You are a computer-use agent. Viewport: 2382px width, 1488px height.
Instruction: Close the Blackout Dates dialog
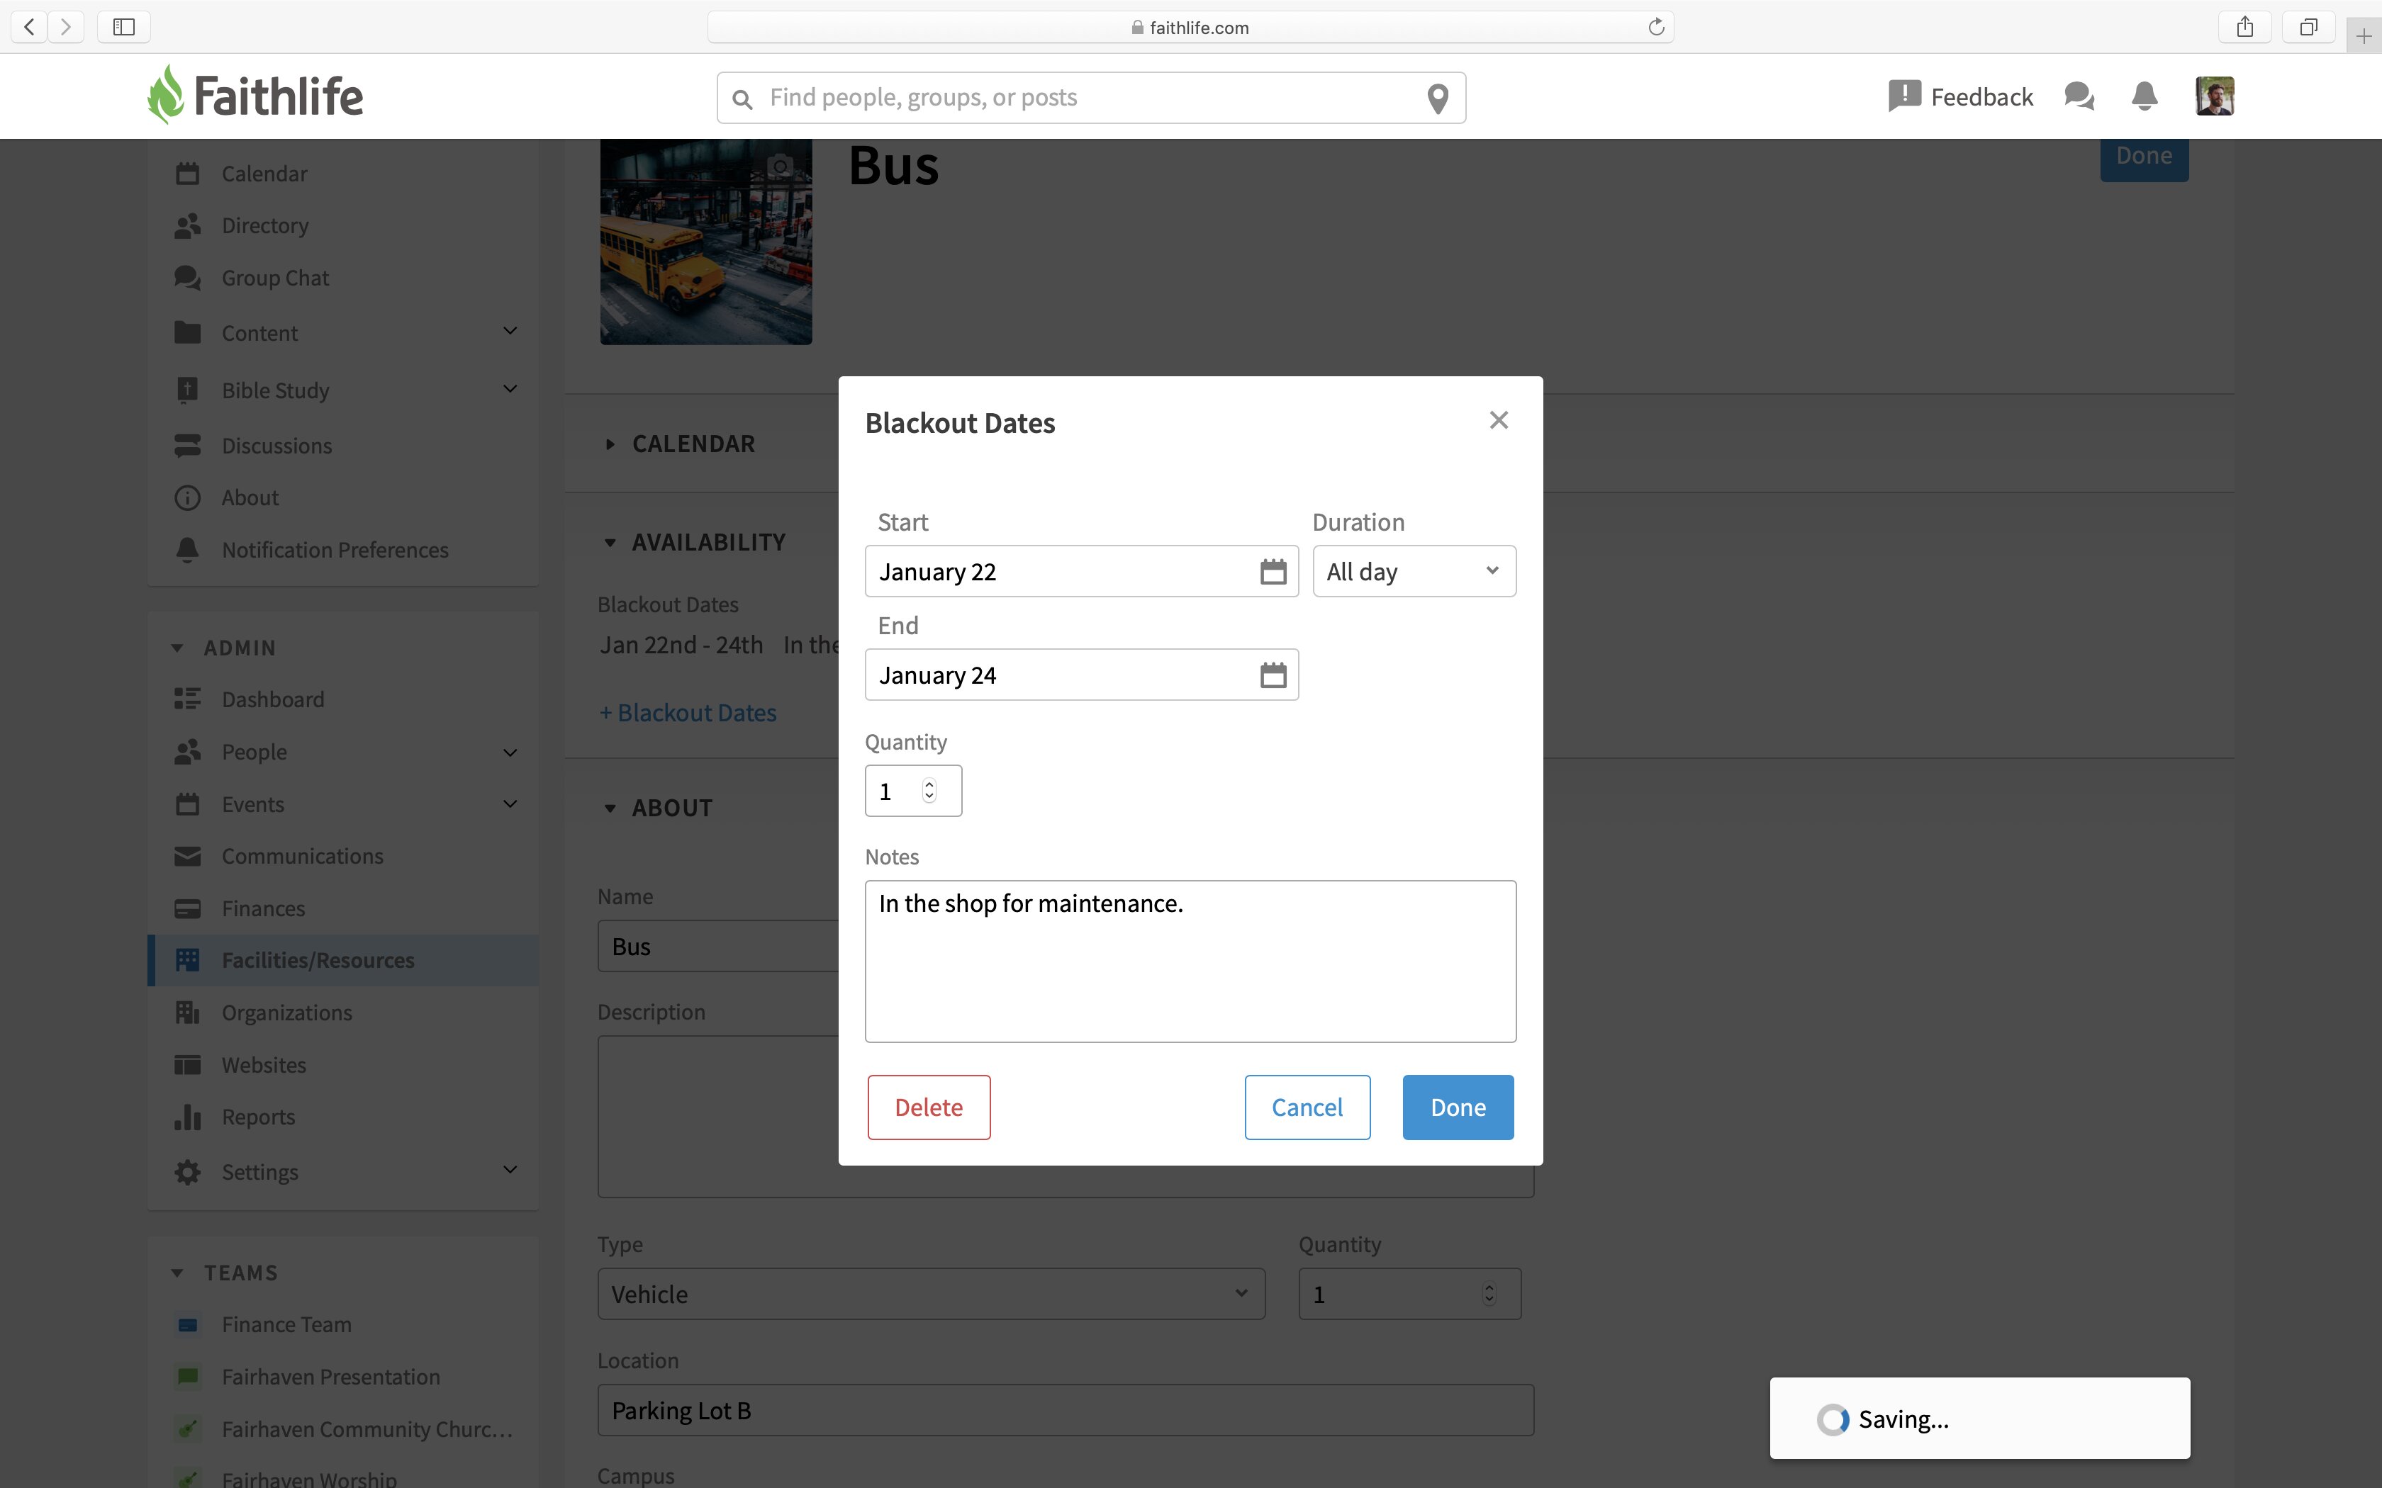1498,421
